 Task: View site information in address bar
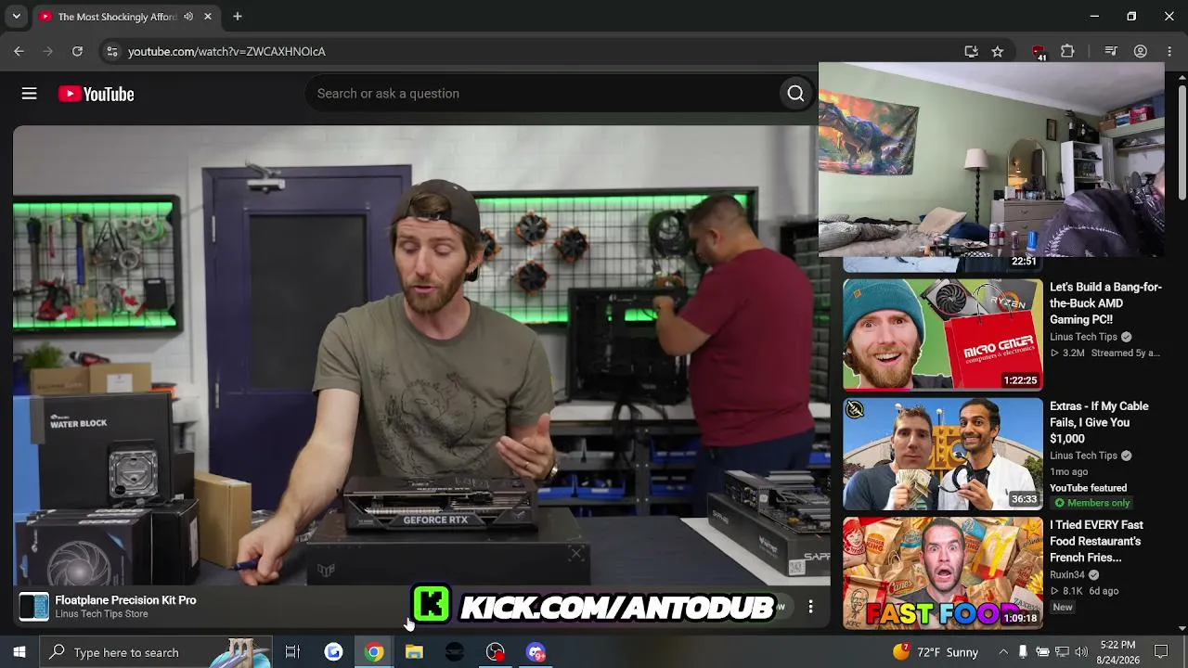pyautogui.click(x=112, y=52)
